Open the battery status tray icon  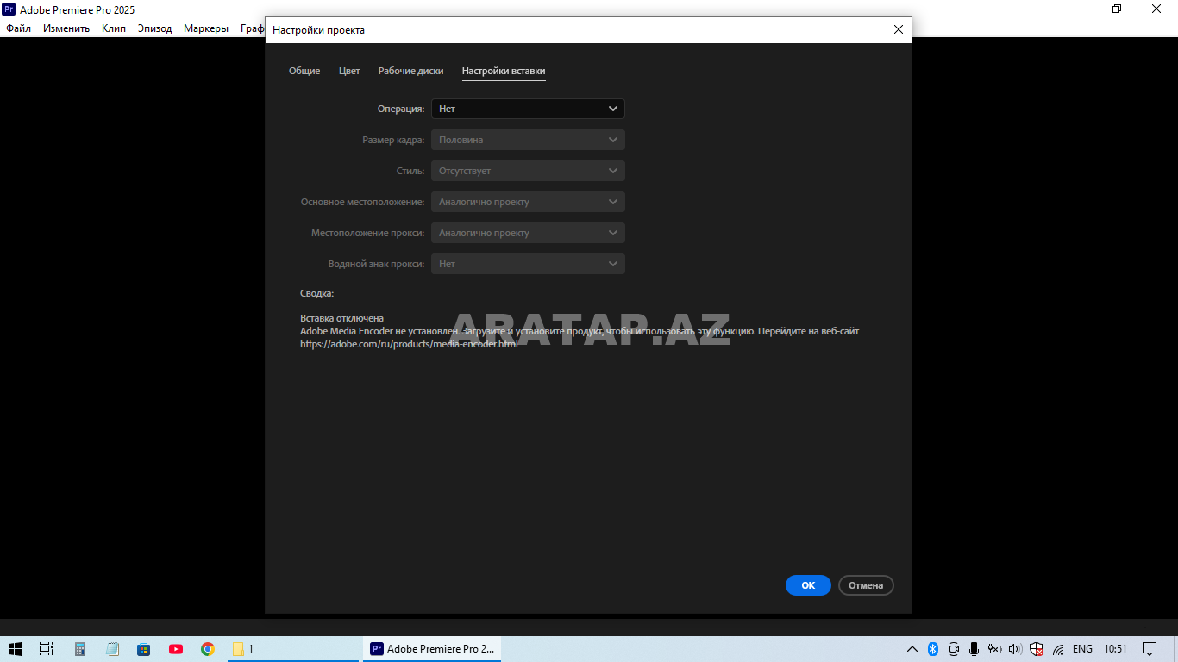click(x=994, y=649)
